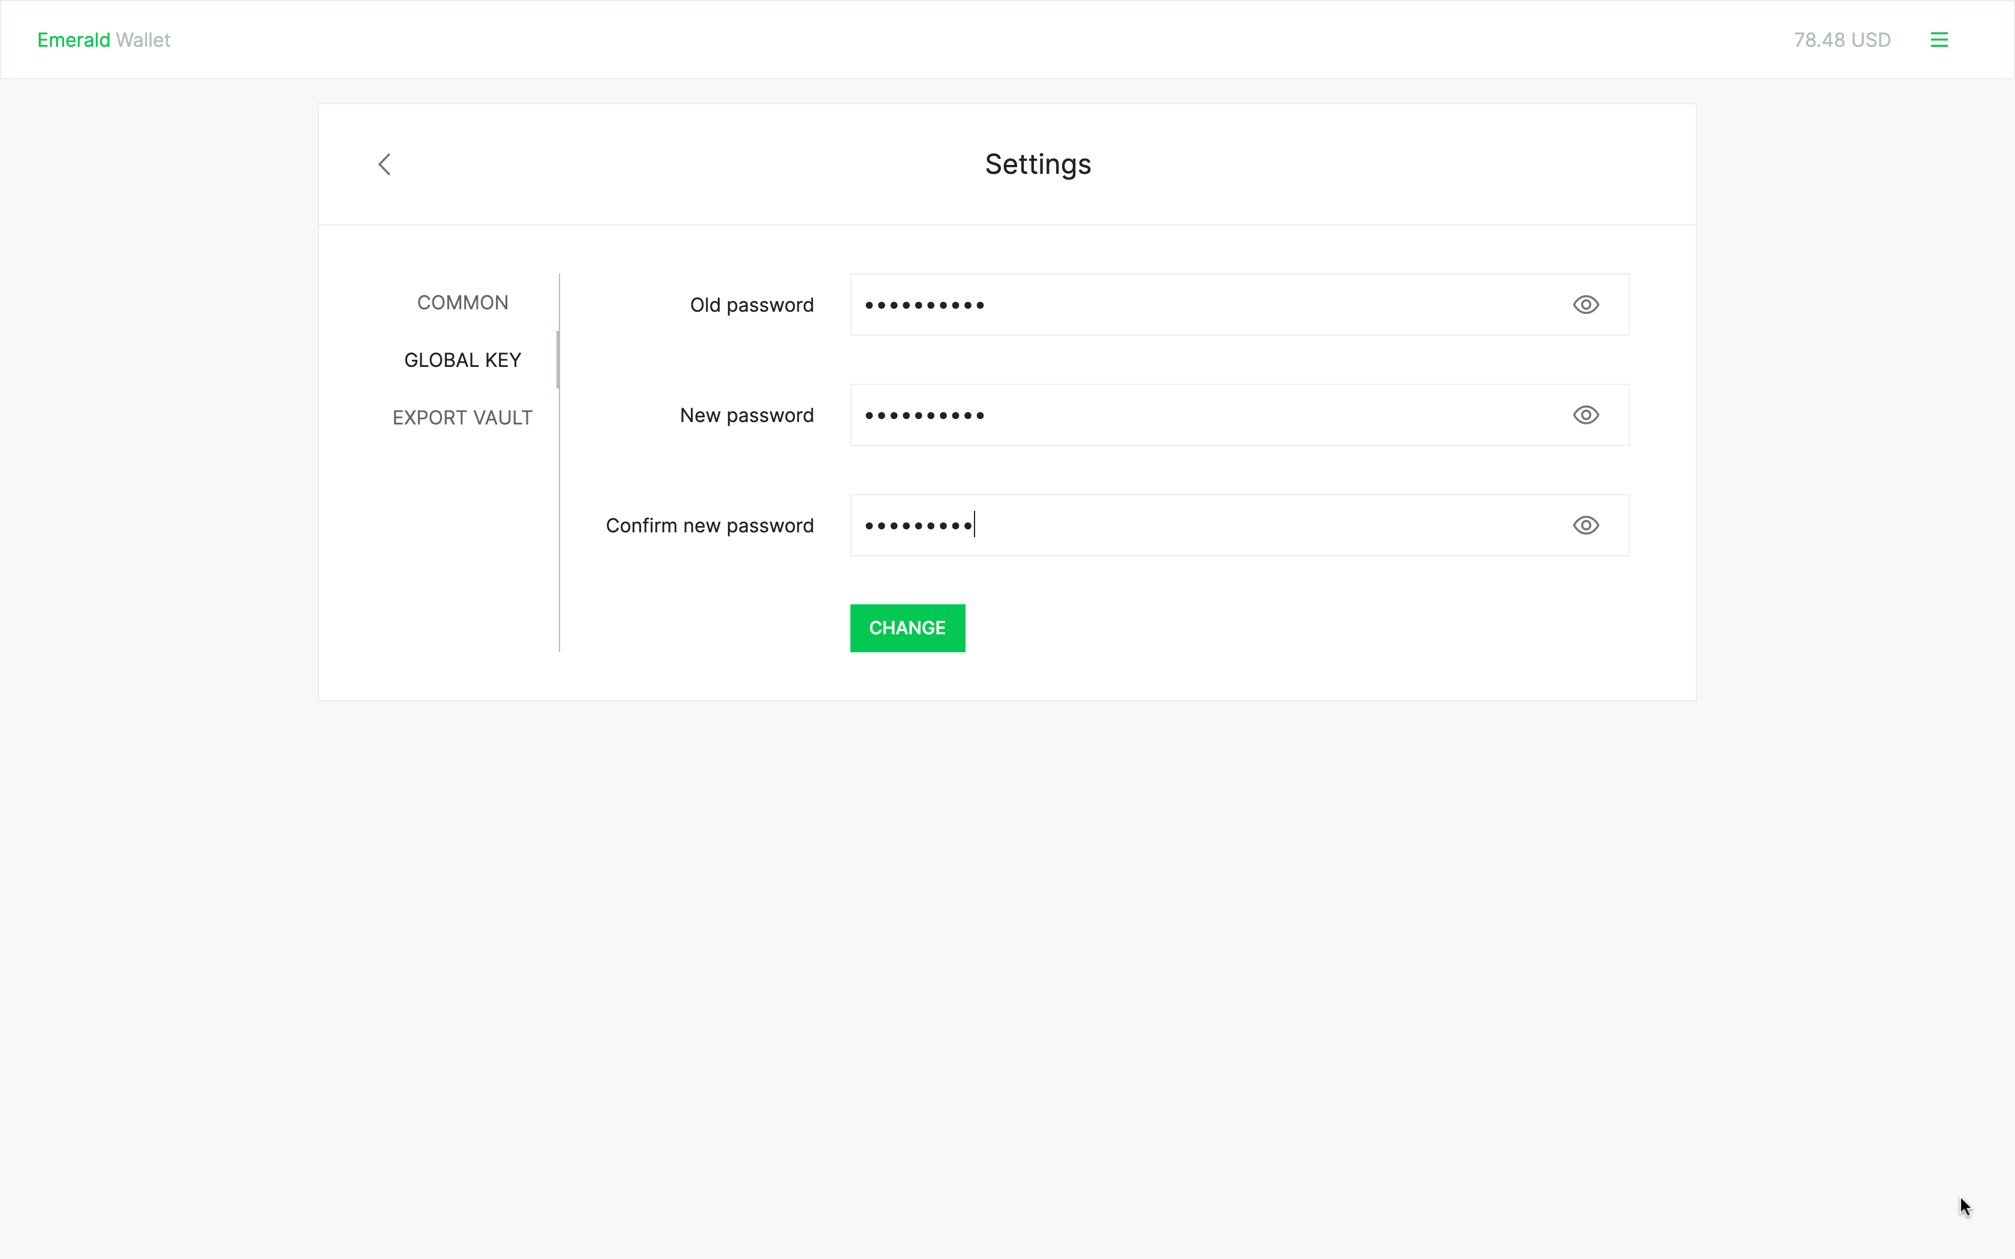Click the USD balance display area
Viewport: 2015px width, 1259px height.
tap(1841, 39)
